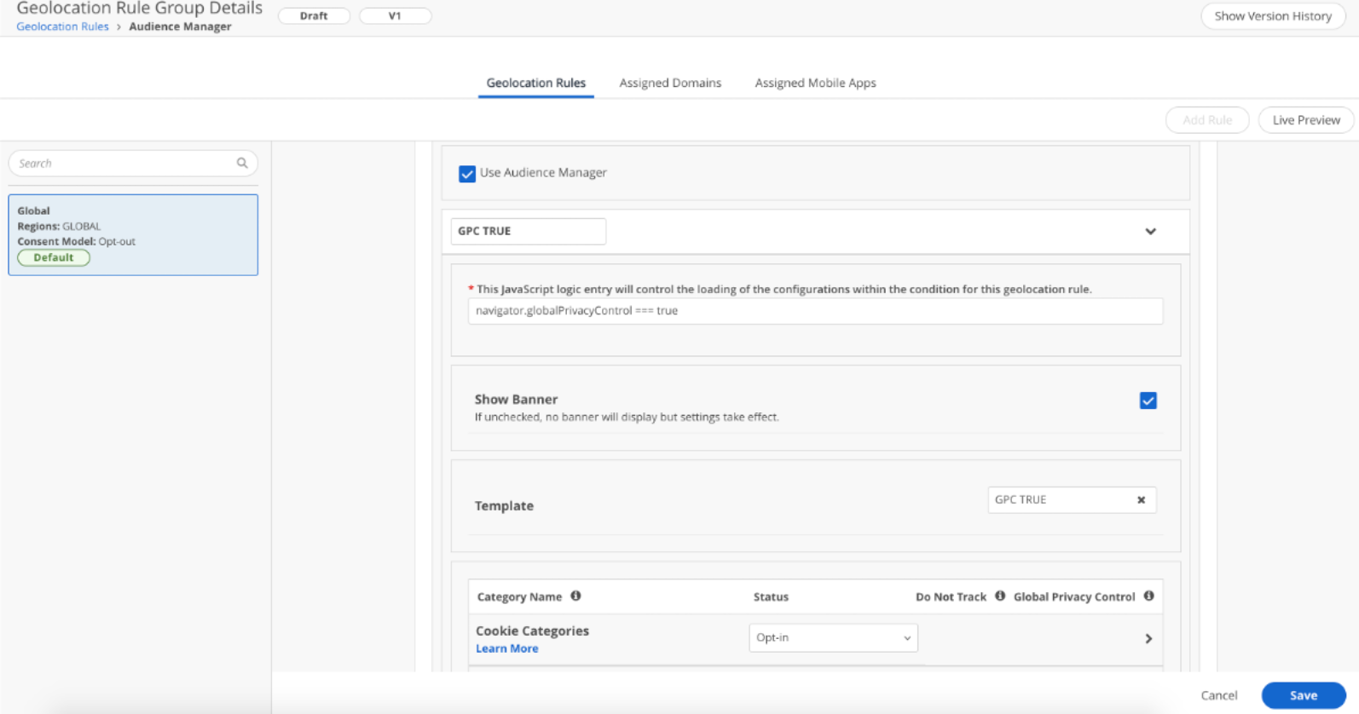Collapse the GPC TRUE rule chevron
This screenshot has height=714, width=1359.
click(1150, 231)
